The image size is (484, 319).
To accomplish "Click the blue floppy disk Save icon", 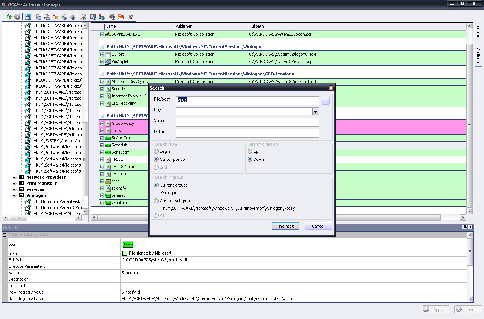I will (28, 17).
